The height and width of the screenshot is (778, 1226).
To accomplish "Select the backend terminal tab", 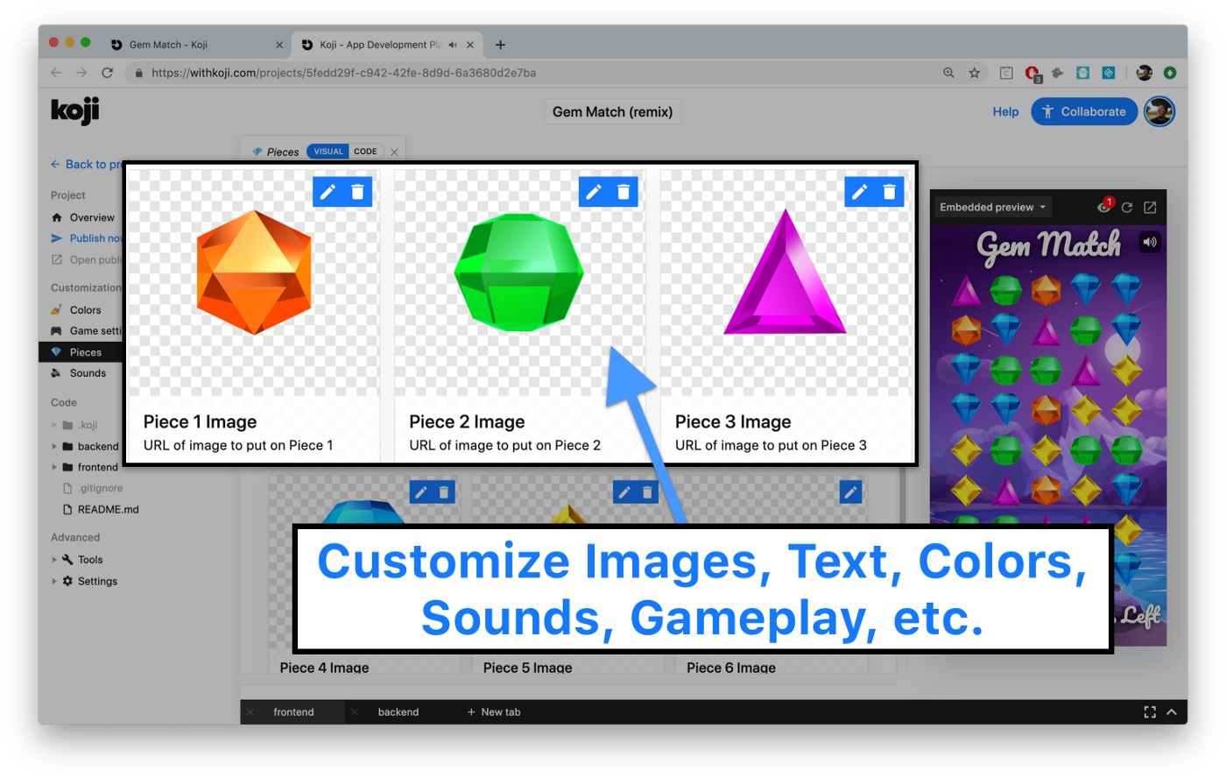I will [x=398, y=712].
